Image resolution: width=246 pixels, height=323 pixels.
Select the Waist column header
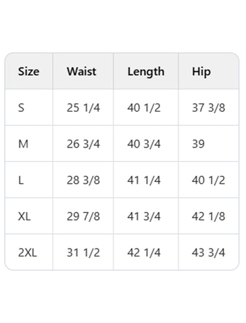(82, 72)
